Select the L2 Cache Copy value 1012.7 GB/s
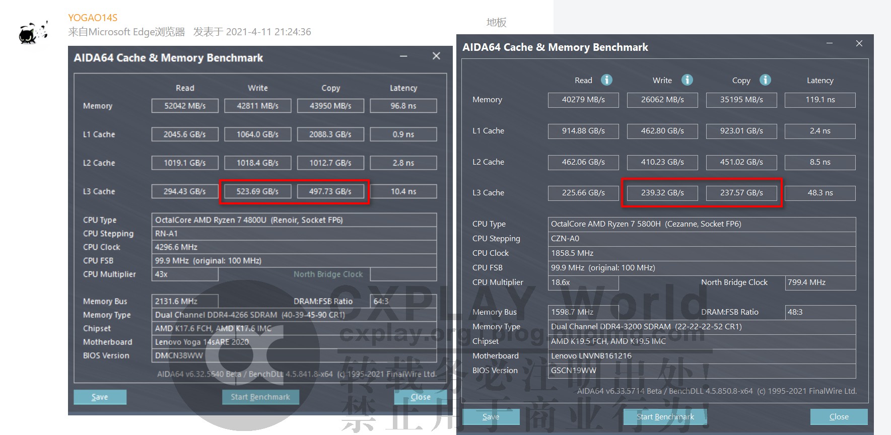 330,163
